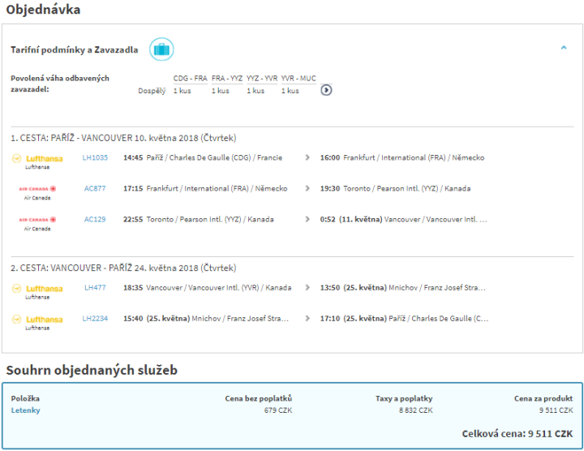
Task: Open flight number LH1035 link
Action: tap(95, 157)
